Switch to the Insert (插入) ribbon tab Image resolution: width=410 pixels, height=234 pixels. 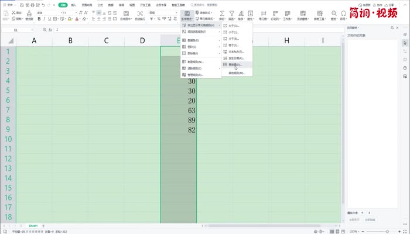(x=74, y=5)
